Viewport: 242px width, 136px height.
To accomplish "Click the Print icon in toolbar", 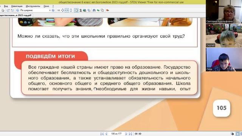I will (x=3, y=10).
